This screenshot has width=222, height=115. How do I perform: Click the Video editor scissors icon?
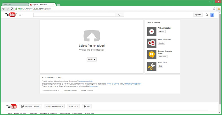(152, 66)
